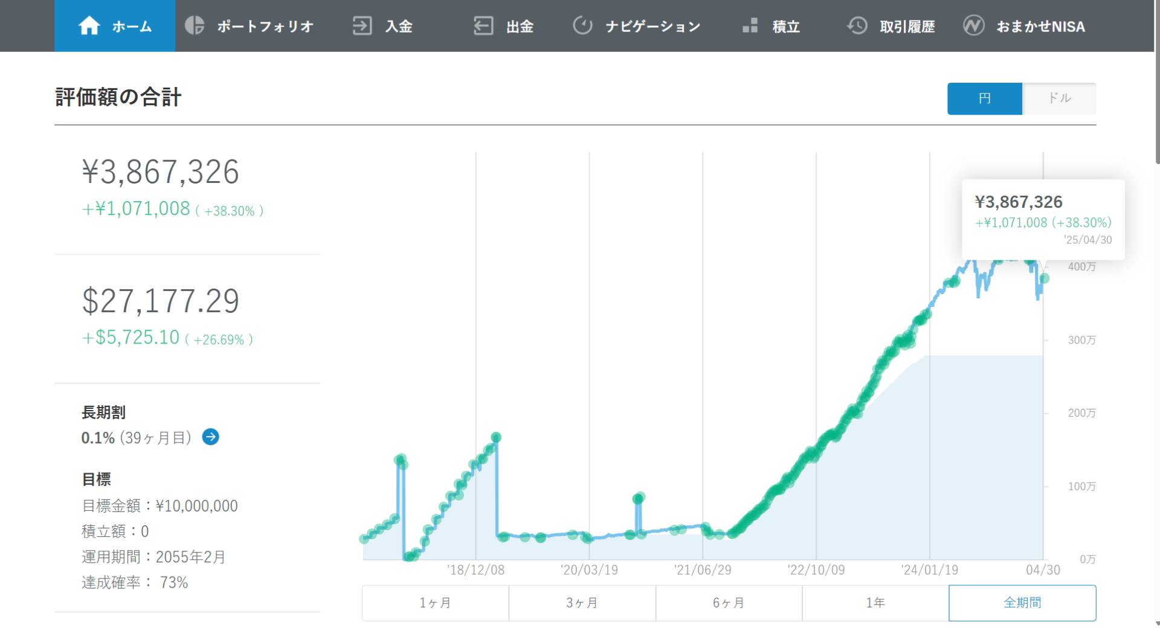The height and width of the screenshot is (628, 1160).
Task: Click the '21/06/29 axis date label
Action: tap(703, 570)
